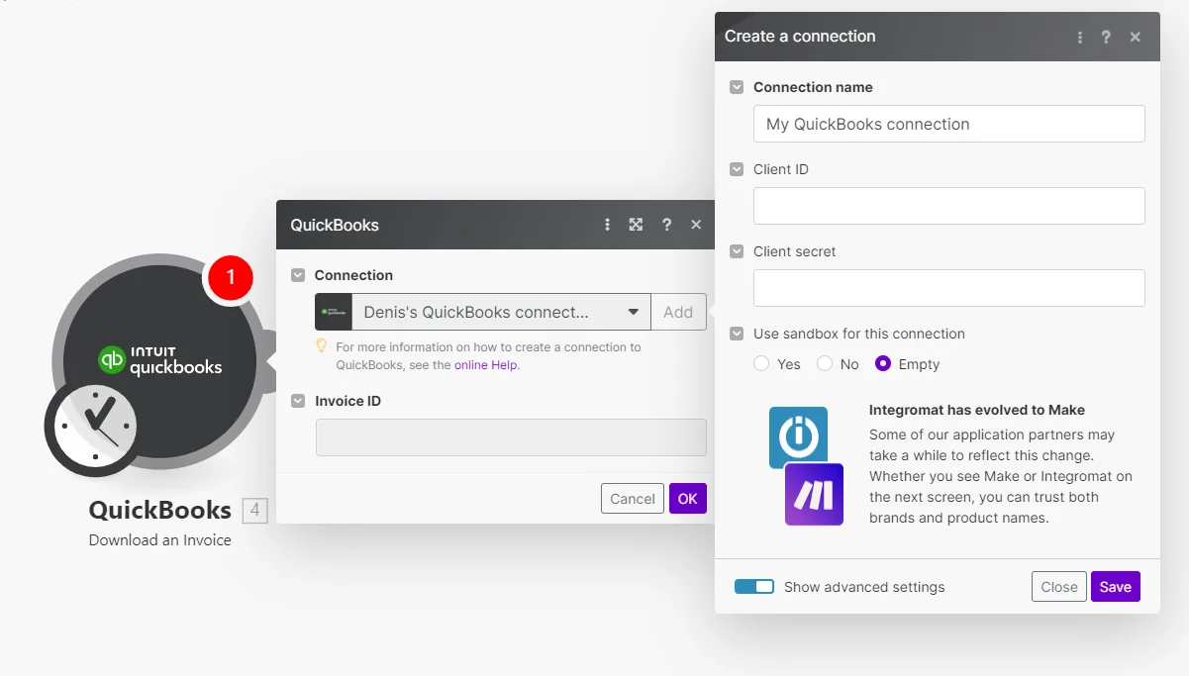Click the Integromat blue logo icon
Viewport: 1189px width, 676px height.
[x=798, y=436]
